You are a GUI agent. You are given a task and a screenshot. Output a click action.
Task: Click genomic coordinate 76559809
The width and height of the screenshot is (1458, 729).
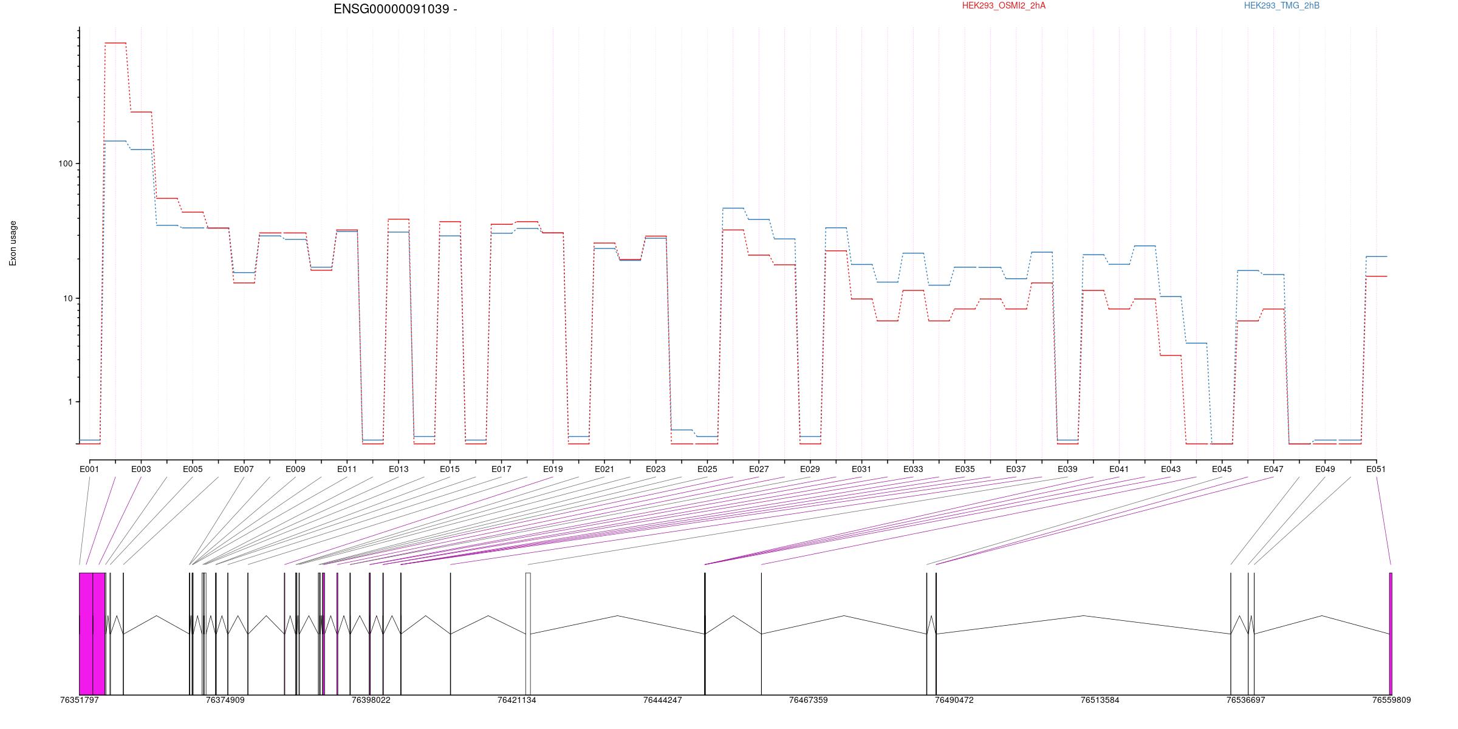tap(1392, 700)
